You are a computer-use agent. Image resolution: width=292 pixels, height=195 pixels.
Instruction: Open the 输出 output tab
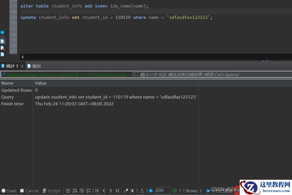(x=34, y=66)
